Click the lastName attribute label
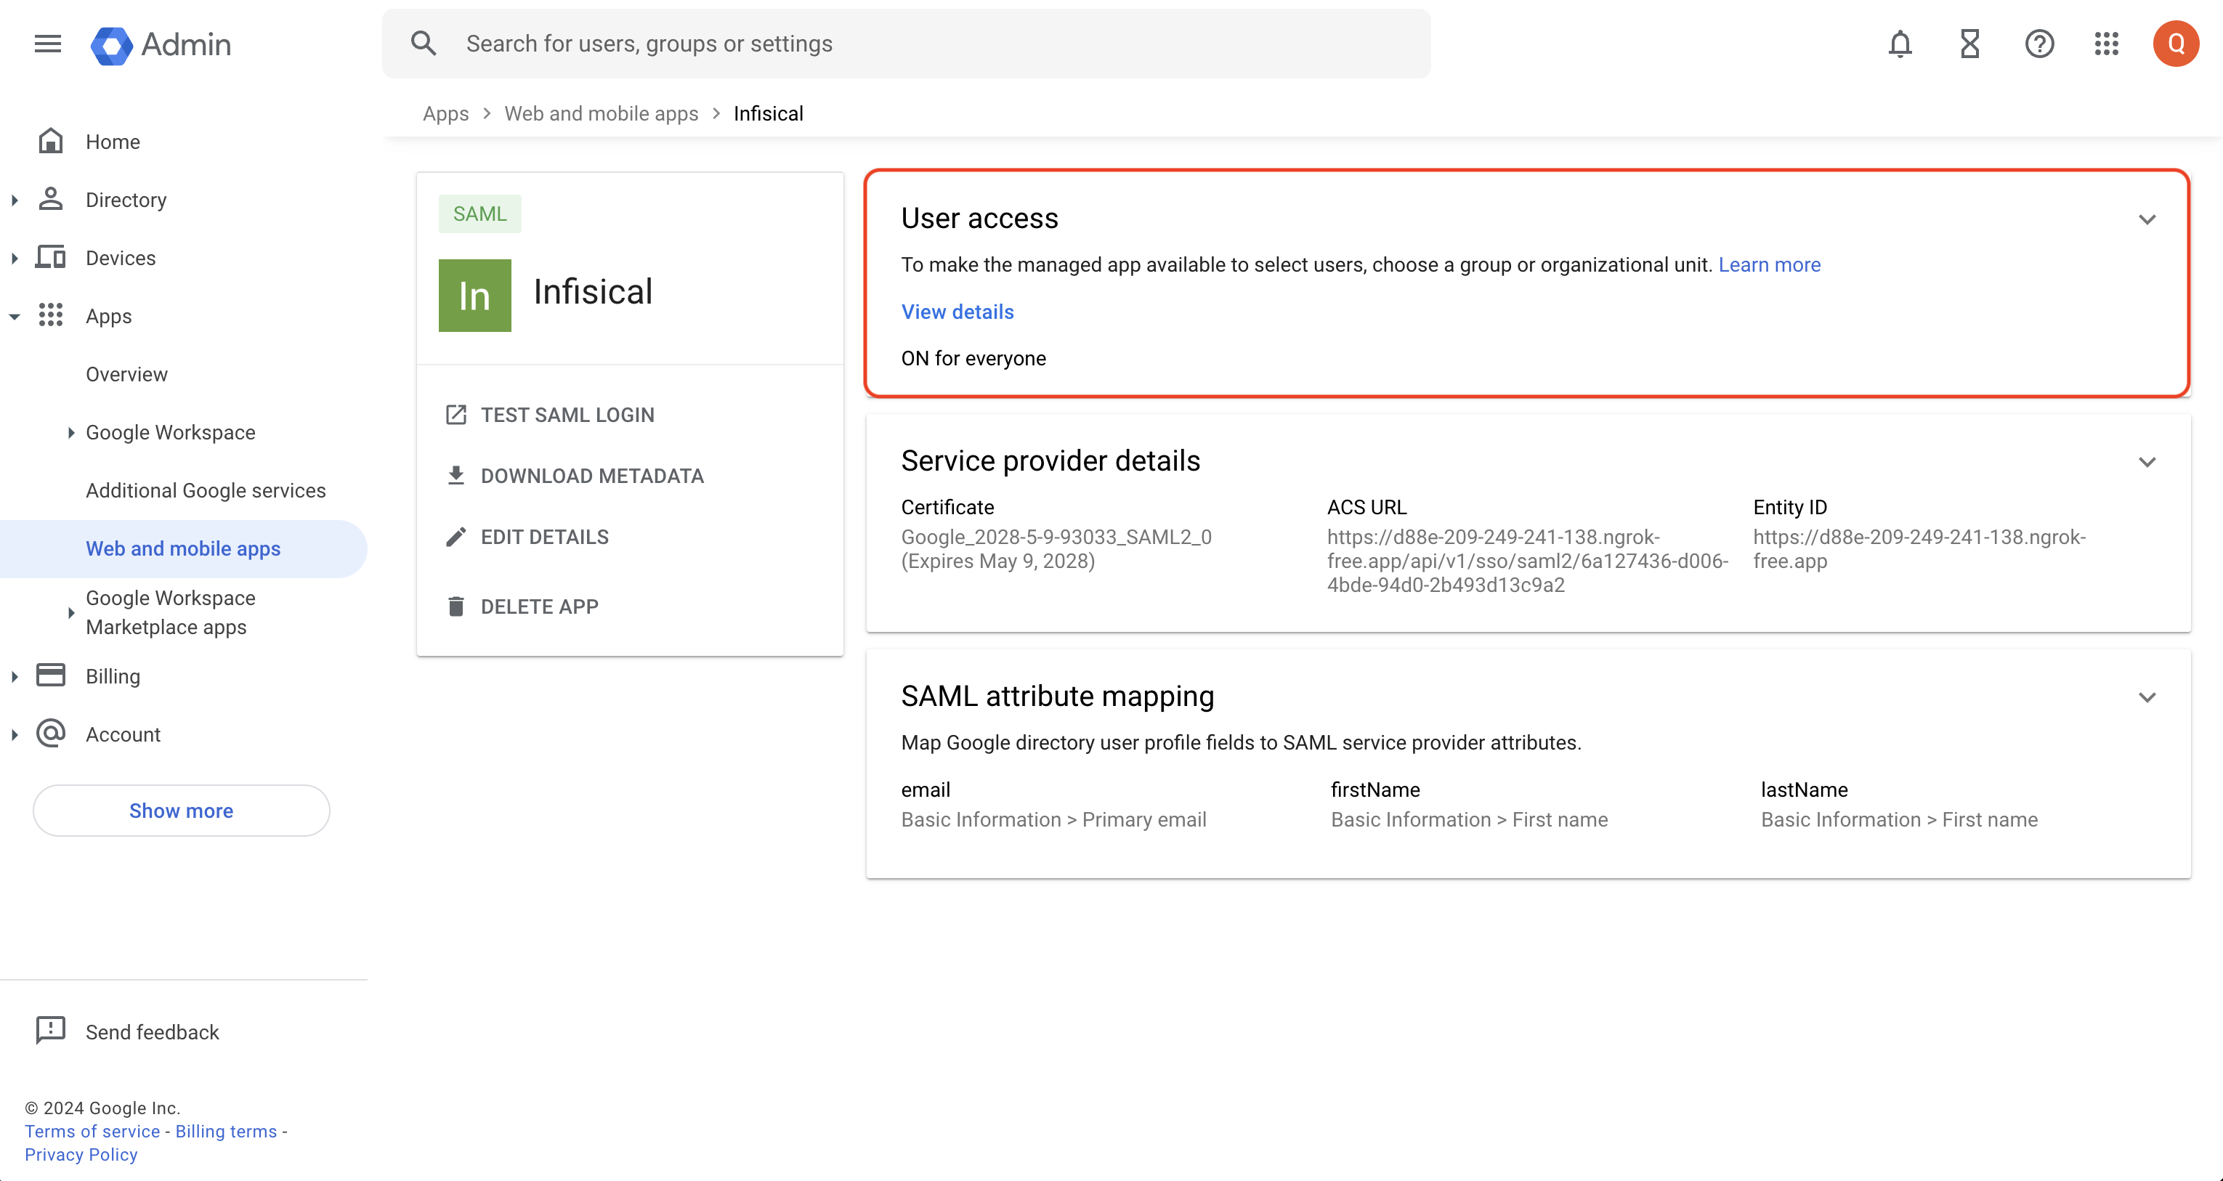2223x1181 pixels. [1805, 790]
